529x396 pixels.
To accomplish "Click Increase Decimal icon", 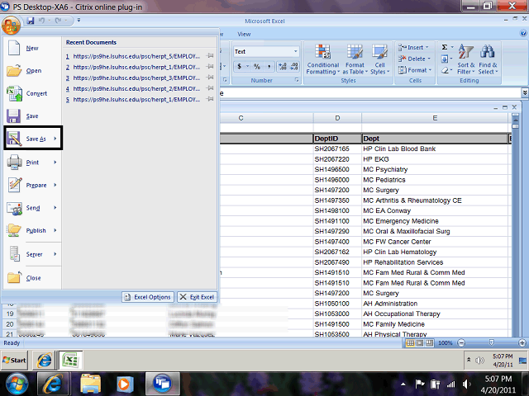I will [283, 66].
